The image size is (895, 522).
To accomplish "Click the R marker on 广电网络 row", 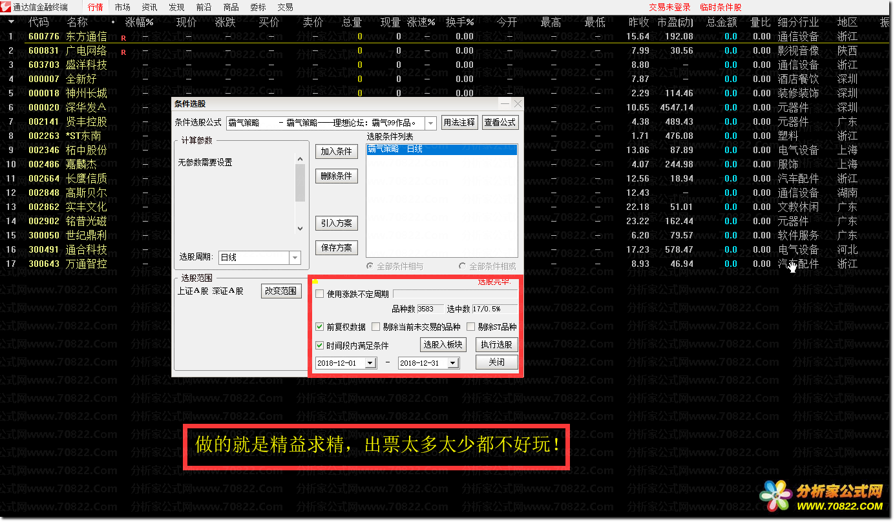I will [123, 51].
